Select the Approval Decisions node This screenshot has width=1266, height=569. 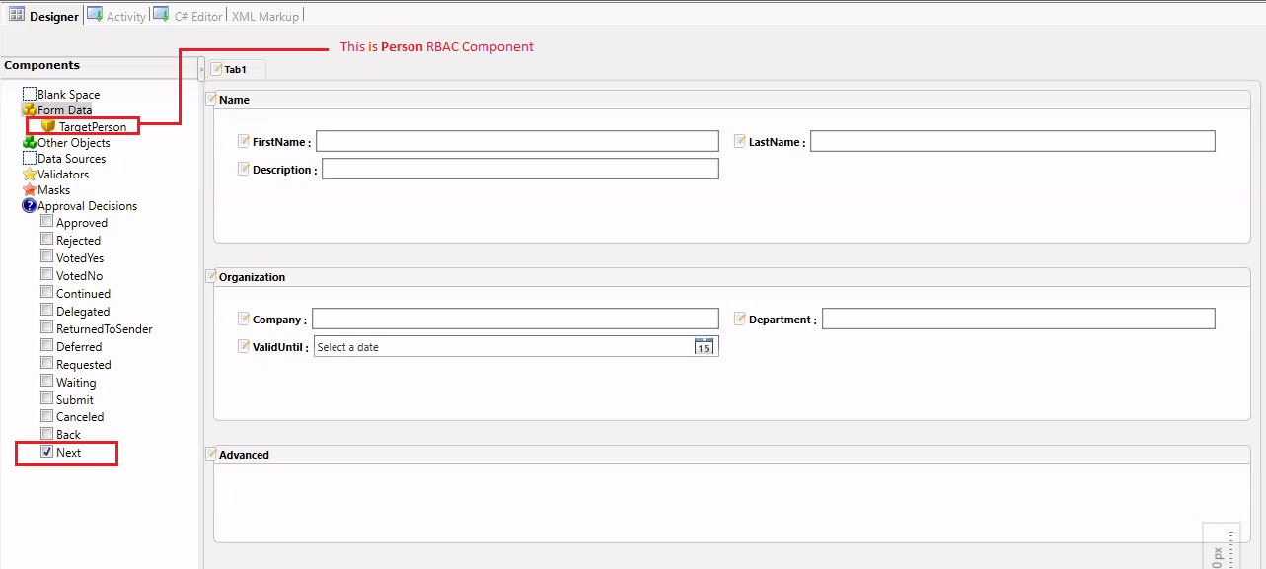click(87, 206)
